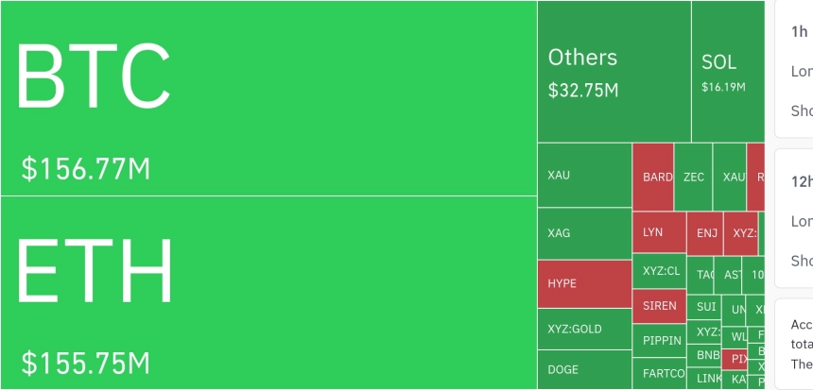Screen dimensions: 813x390
Task: Click the red LYN tile
Action: point(659,232)
